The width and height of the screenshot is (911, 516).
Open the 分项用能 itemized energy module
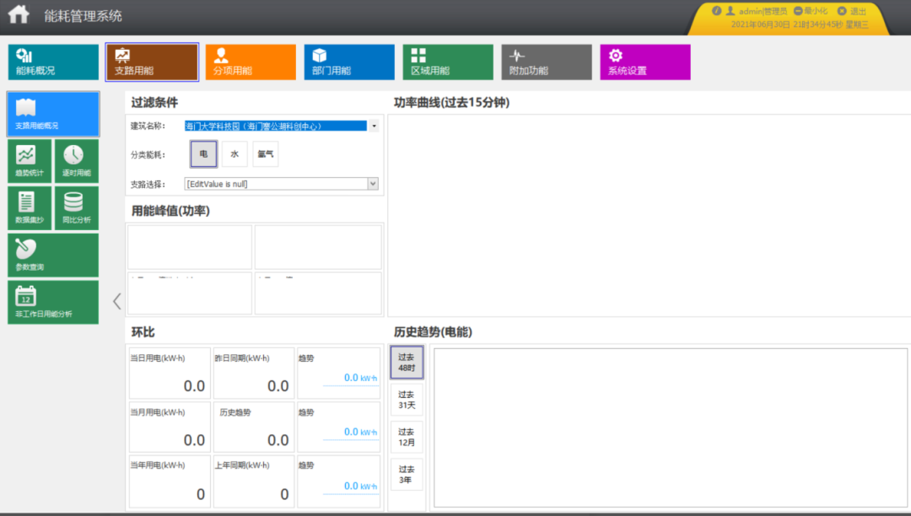251,62
